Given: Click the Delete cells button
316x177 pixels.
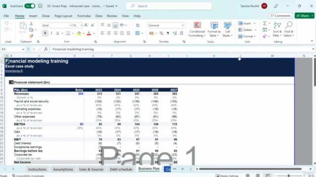Looking at the screenshot, I should point(245,30).
